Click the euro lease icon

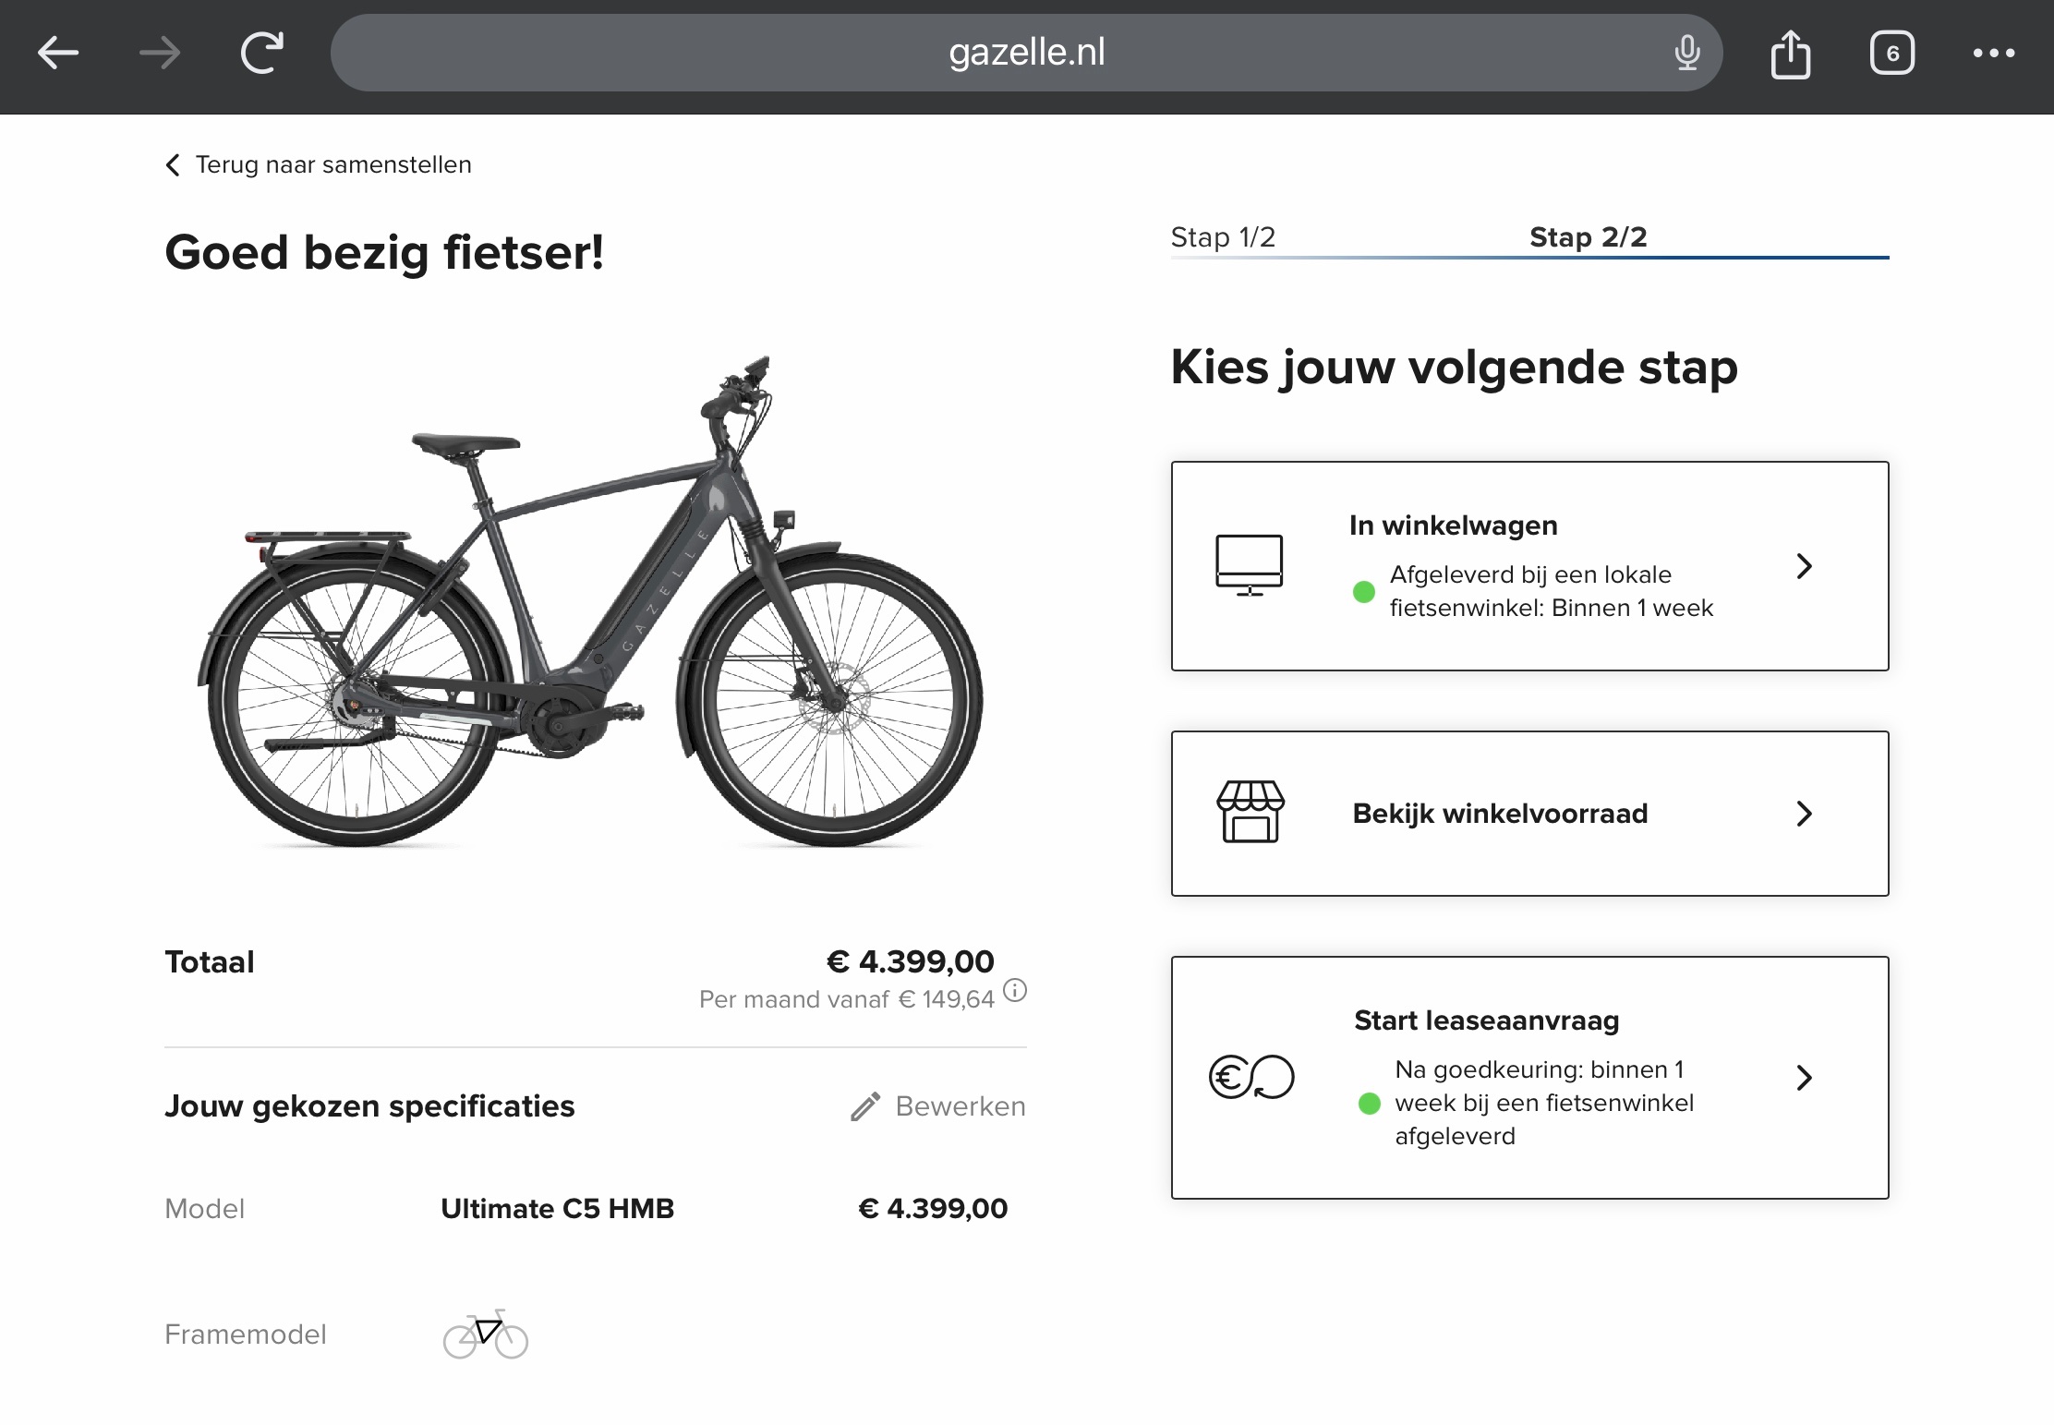coord(1251,1077)
